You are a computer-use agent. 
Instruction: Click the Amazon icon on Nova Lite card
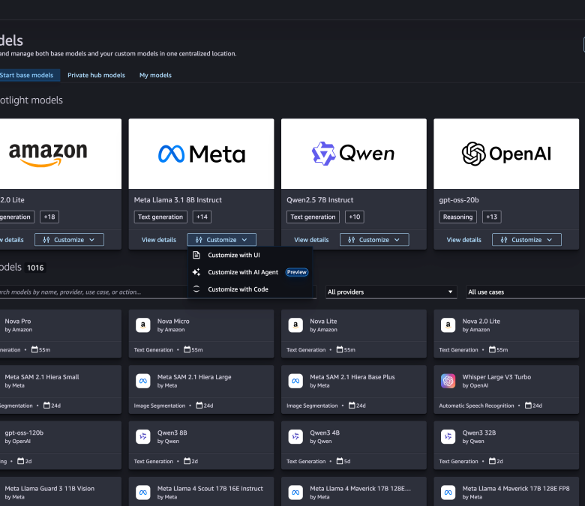click(295, 325)
